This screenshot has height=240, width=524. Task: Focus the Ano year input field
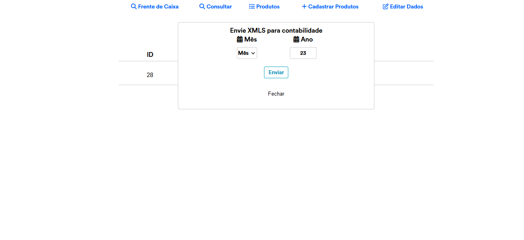click(x=303, y=53)
